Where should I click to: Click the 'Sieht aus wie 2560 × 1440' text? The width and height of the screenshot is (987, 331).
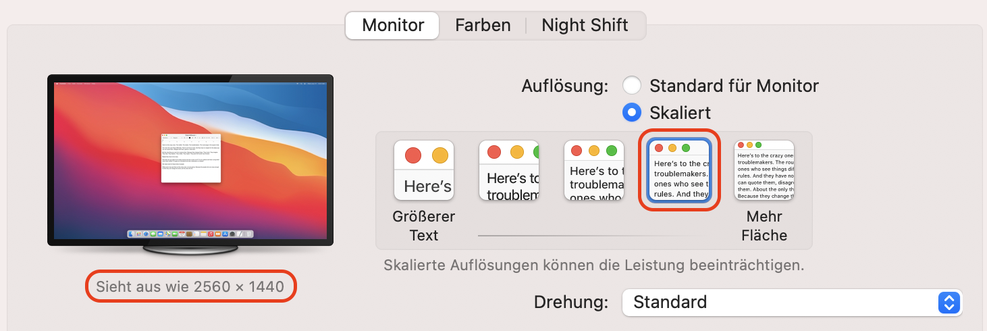[190, 286]
